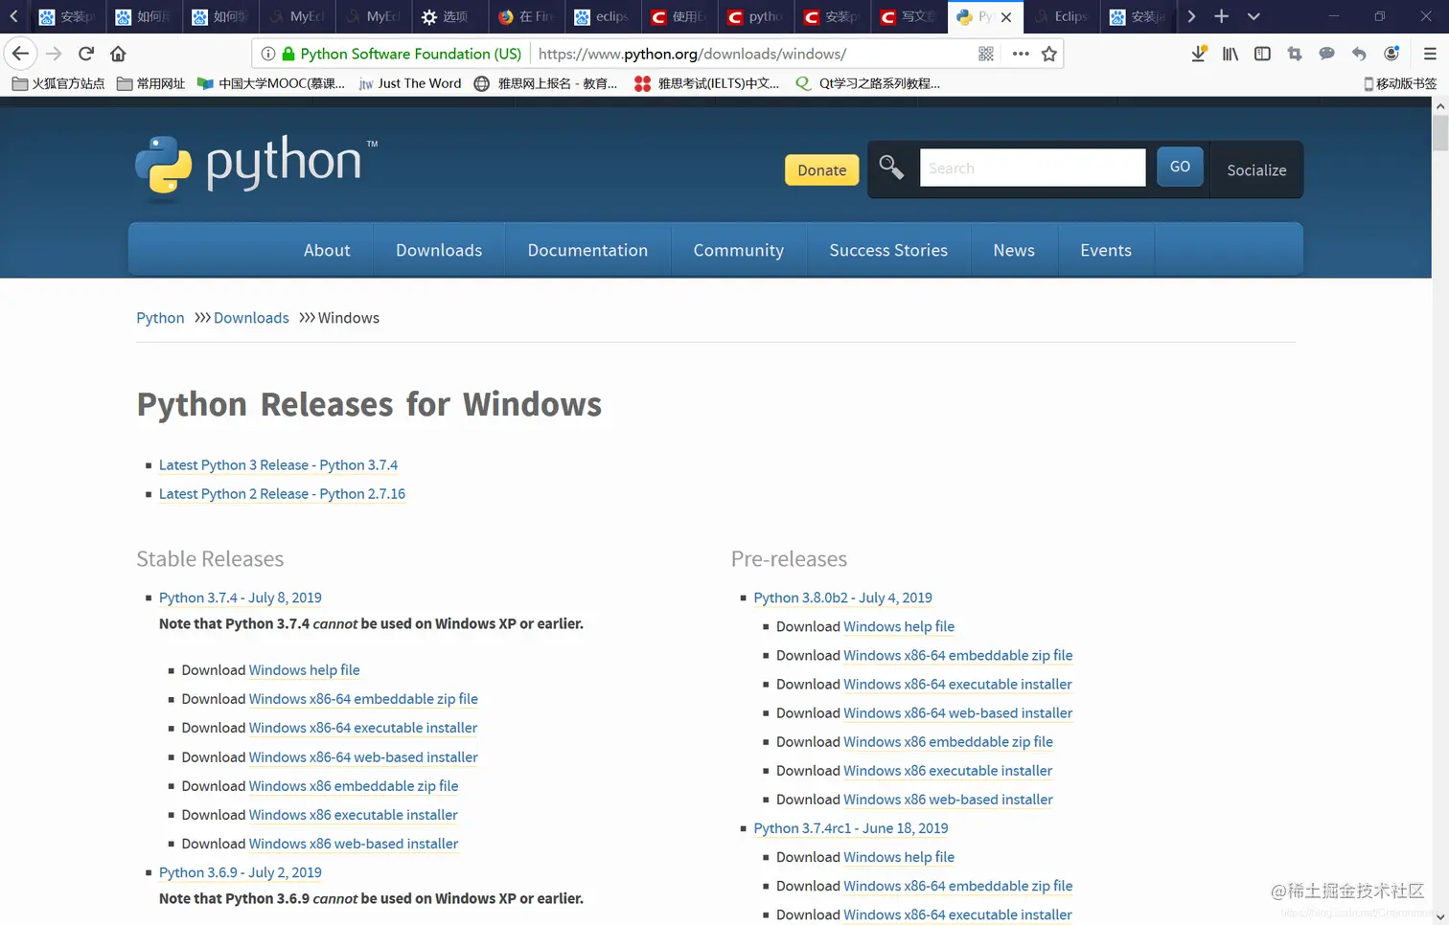Open the downloads arrow in toolbar

(1198, 54)
